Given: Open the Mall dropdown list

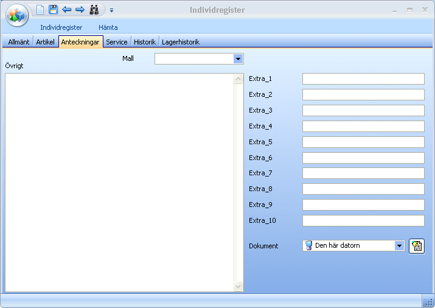Looking at the screenshot, I should pos(238,59).
